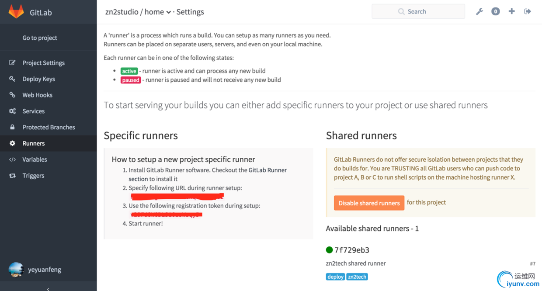Click the zn2tech tag label
The height and width of the screenshot is (291, 542).
coord(357,277)
